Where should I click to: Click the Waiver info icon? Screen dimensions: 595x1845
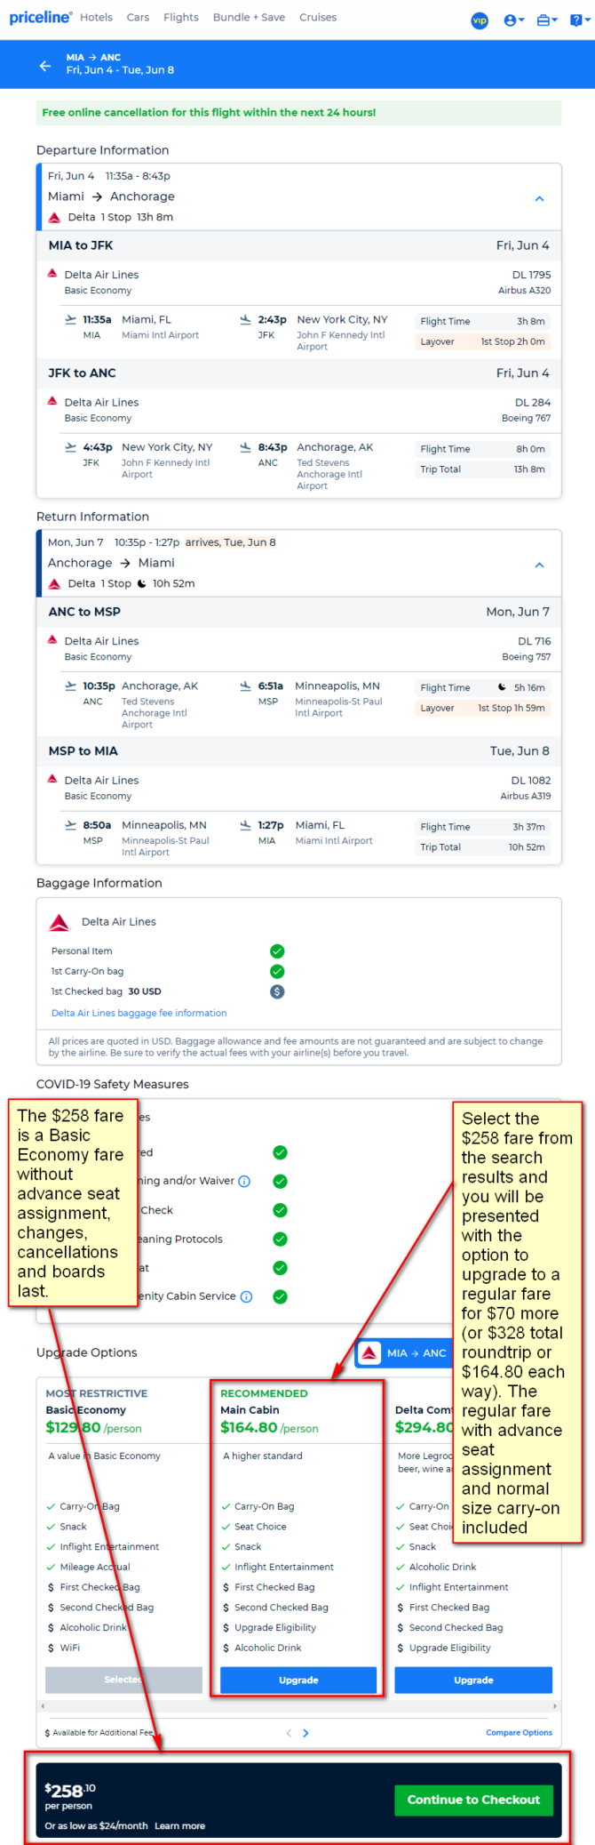click(244, 1181)
